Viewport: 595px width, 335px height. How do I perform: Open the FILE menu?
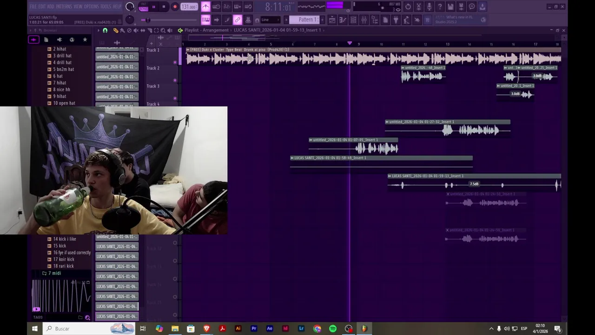click(x=33, y=7)
